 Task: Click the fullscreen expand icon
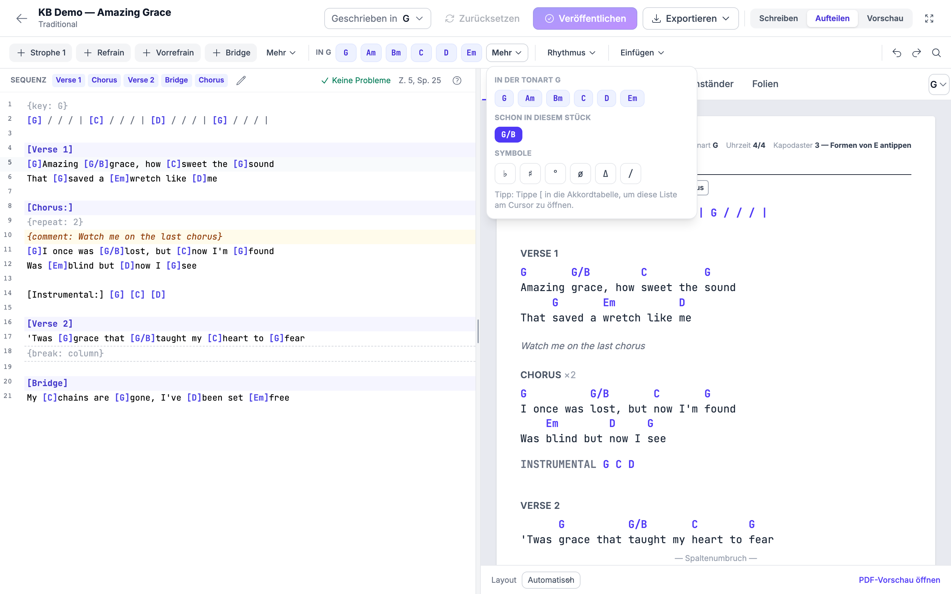point(929,18)
